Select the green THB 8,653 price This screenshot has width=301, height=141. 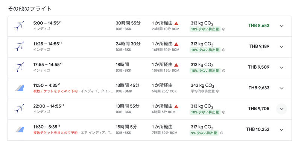click(259, 25)
